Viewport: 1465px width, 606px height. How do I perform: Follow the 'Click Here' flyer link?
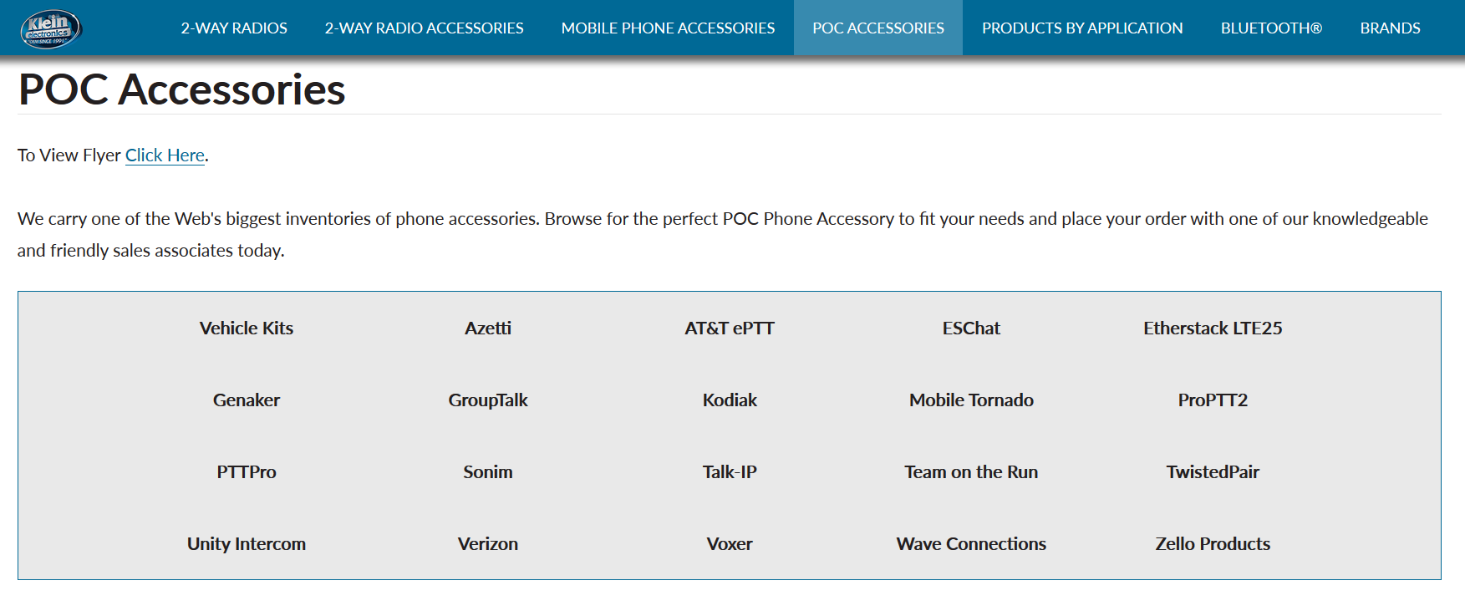pos(165,155)
